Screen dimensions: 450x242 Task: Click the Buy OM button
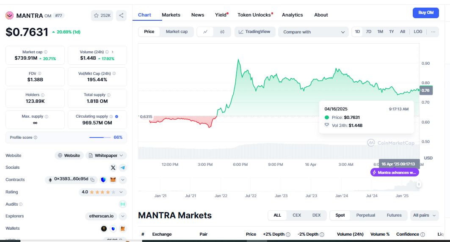click(x=425, y=13)
